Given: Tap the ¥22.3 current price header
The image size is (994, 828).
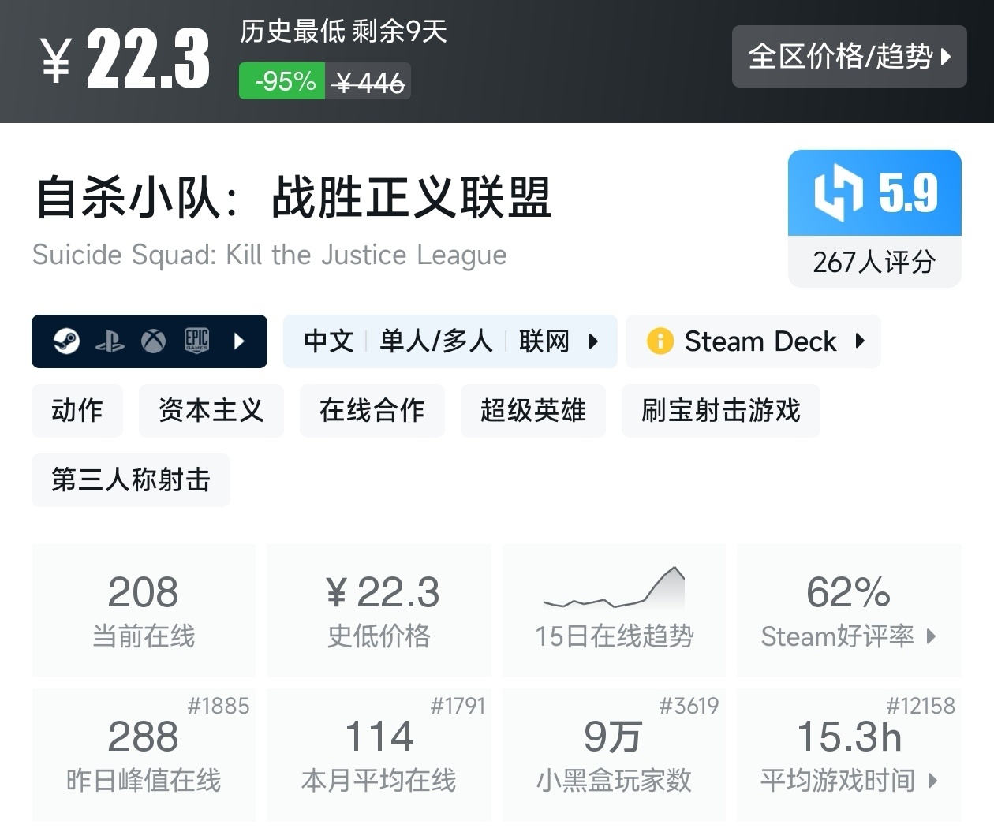Looking at the screenshot, I should tap(125, 59).
